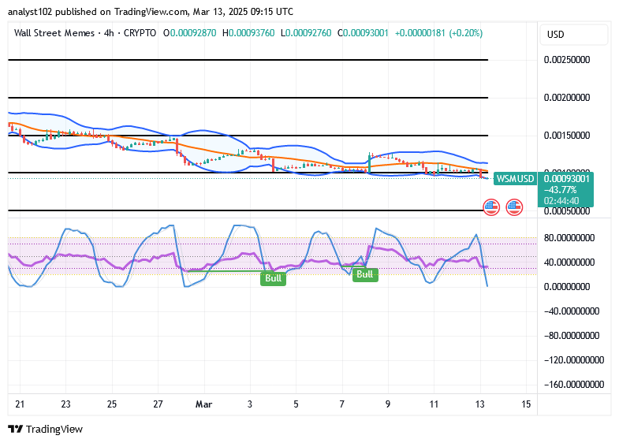Click the -160.00000000 oscillator axis label
The height and width of the screenshot is (443, 619).
[574, 384]
